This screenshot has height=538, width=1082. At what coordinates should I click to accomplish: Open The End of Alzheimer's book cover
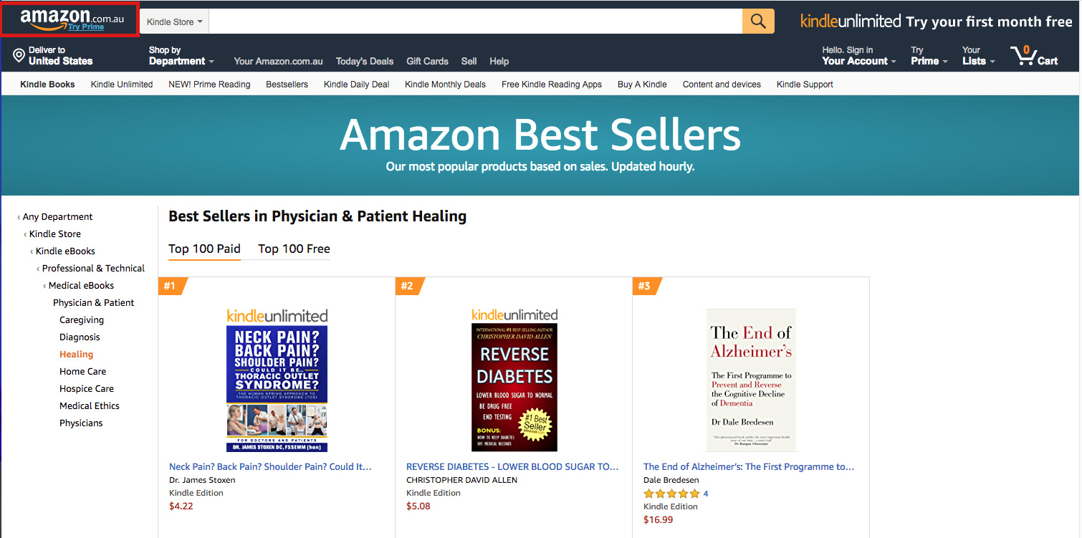coord(751,380)
